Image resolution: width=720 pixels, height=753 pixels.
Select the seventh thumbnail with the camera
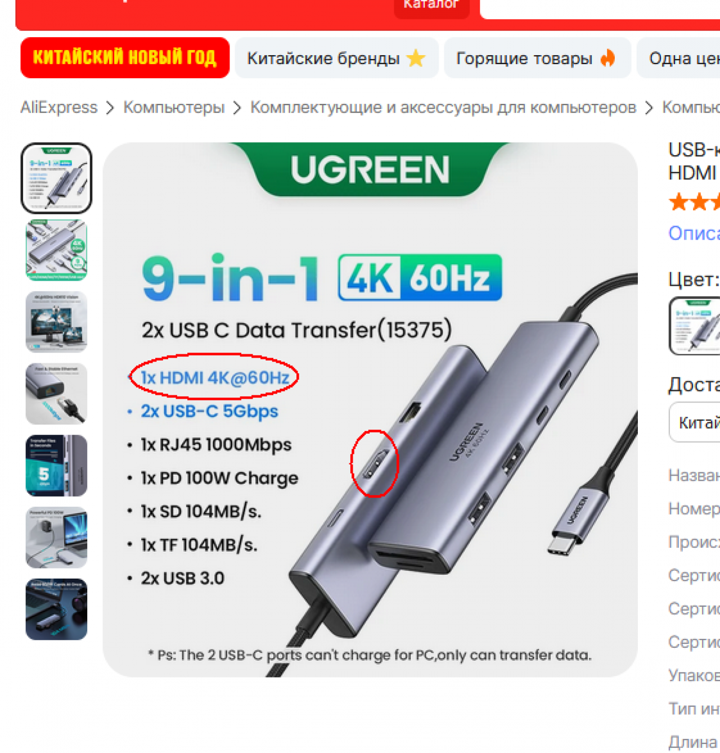(x=56, y=610)
